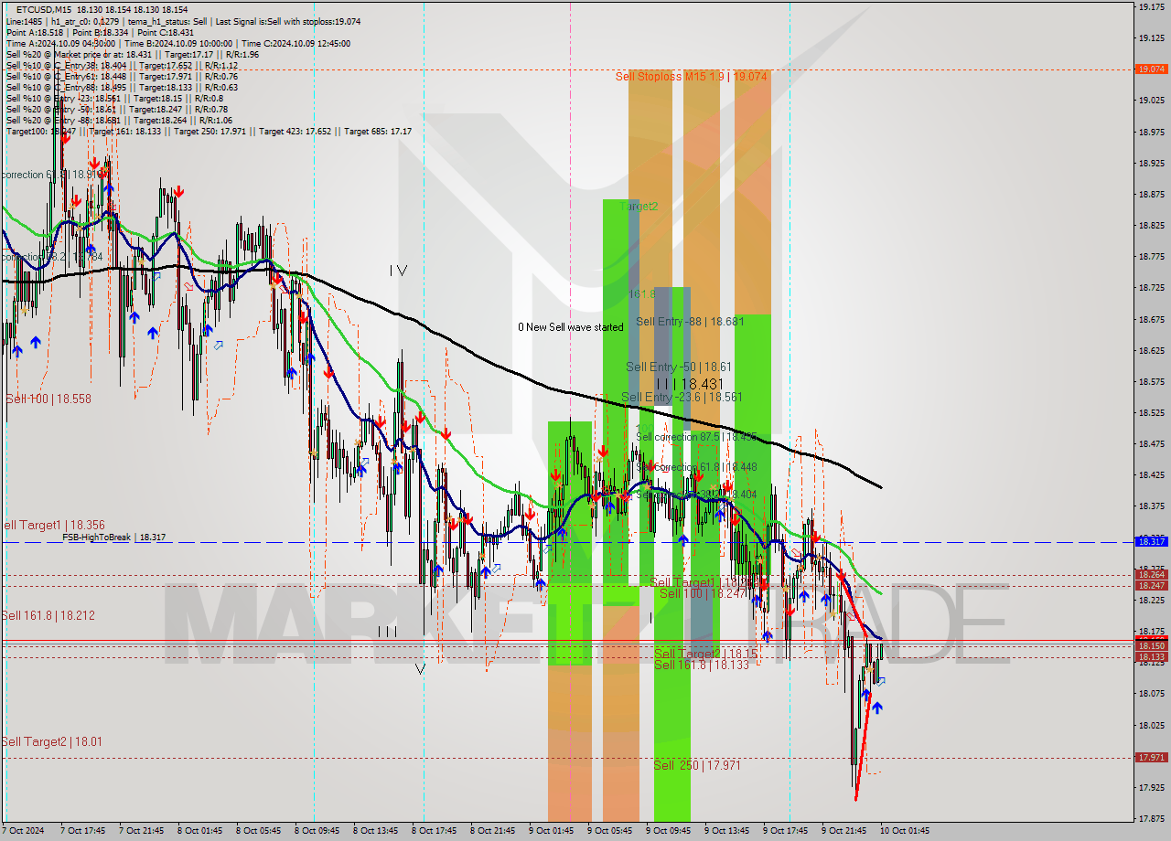Click the 'V' wave label below the candles
Screen dimensions: 1171x841
pos(420,669)
